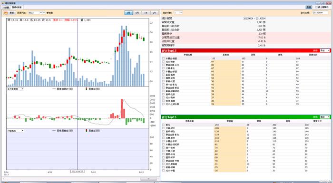Select the 2-year chart range button
Viewport: 333px width, 183px height.
pyautogui.click(x=154, y=13)
